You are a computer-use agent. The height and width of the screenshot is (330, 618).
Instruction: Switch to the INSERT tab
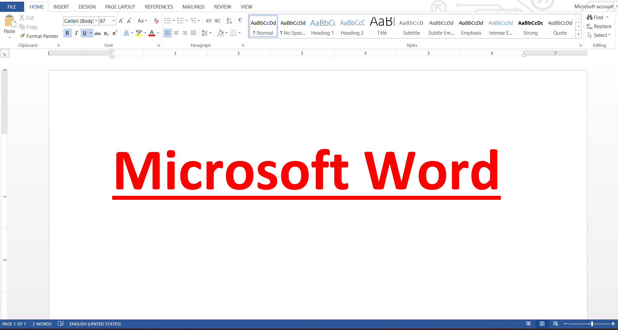(61, 7)
